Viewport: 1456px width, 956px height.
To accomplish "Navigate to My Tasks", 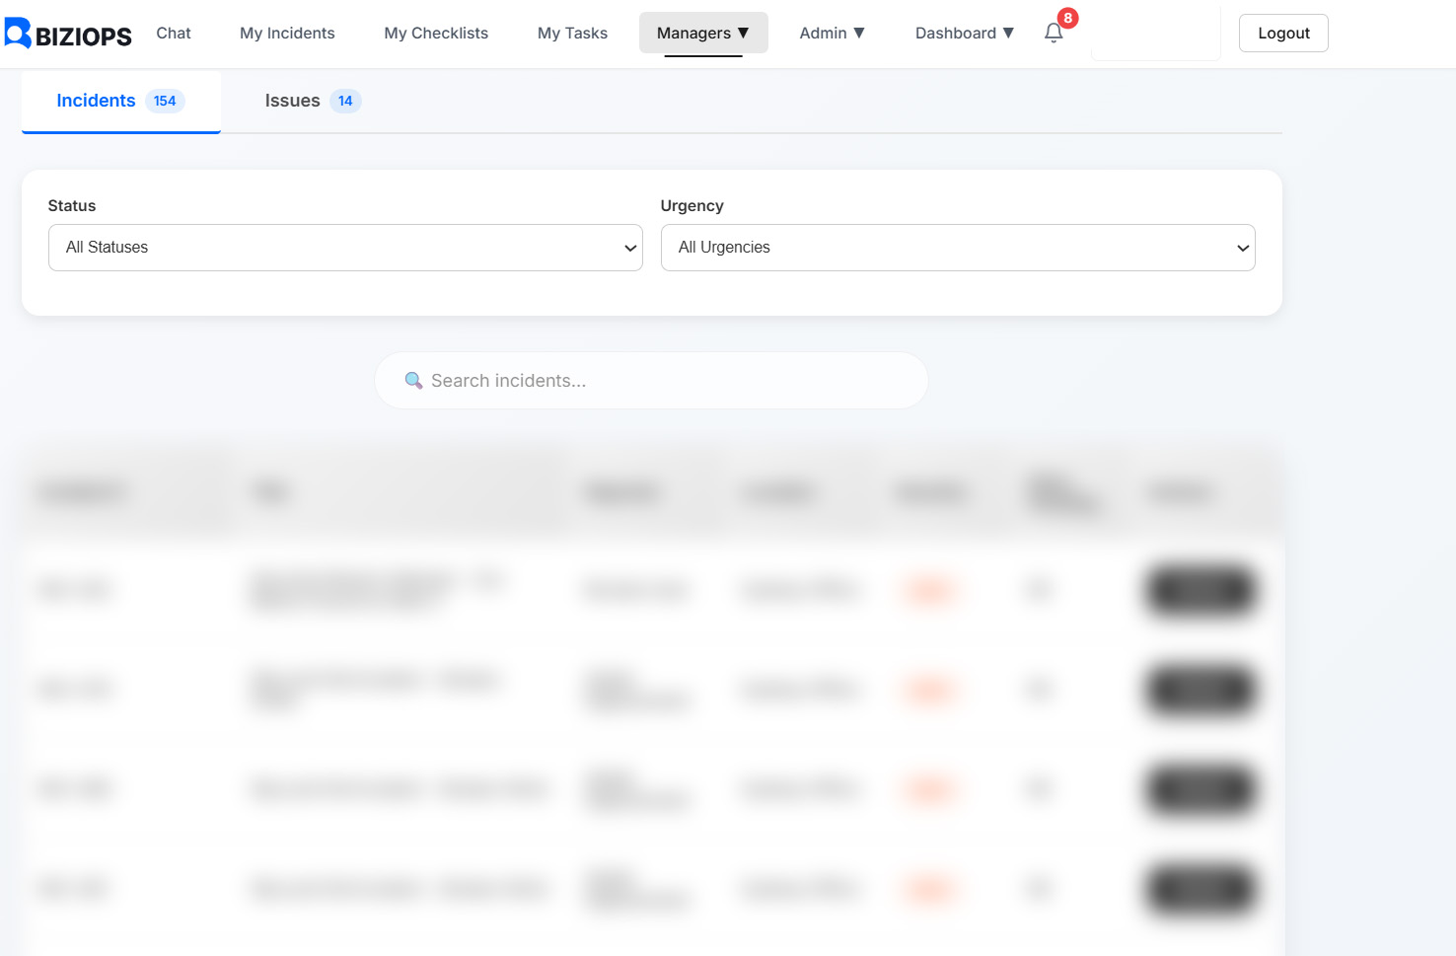I will pyautogui.click(x=572, y=33).
